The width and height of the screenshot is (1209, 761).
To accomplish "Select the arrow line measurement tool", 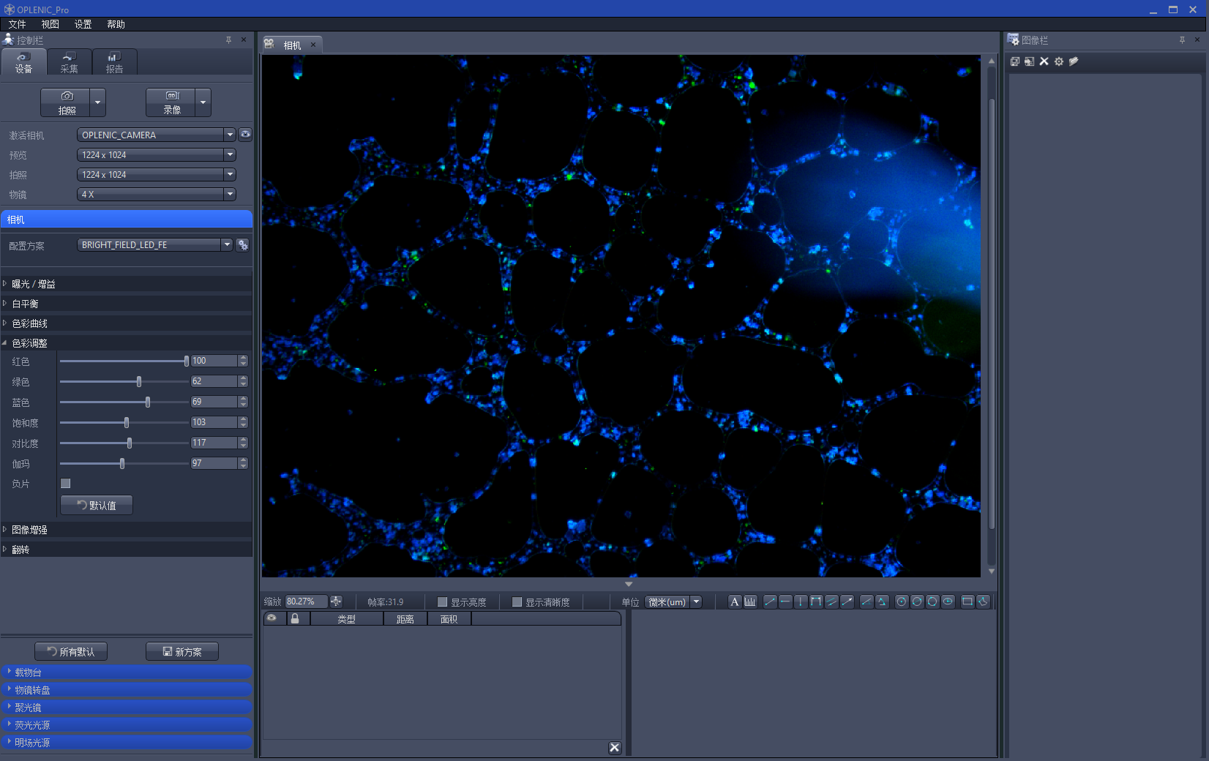I will pyautogui.click(x=847, y=601).
